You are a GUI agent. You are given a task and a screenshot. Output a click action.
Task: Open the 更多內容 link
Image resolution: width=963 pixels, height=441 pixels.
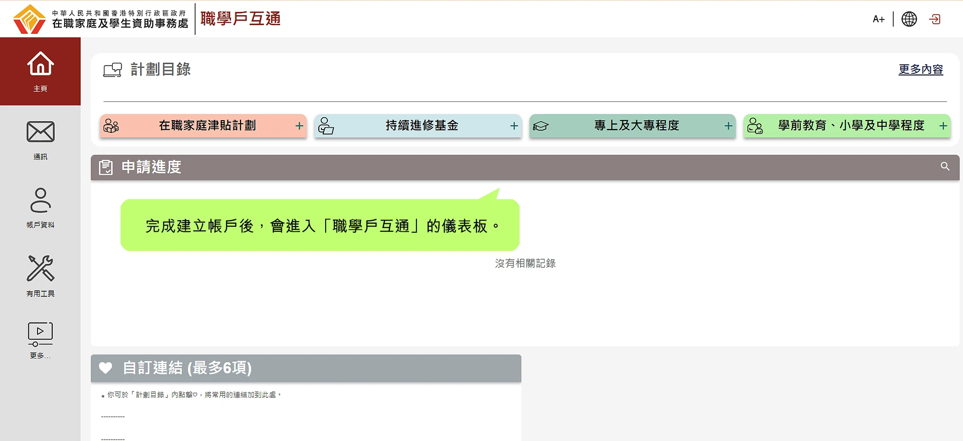coord(921,70)
